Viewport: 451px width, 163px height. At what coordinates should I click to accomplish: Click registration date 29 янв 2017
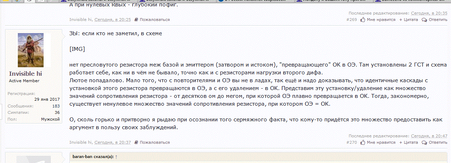pos(47,99)
